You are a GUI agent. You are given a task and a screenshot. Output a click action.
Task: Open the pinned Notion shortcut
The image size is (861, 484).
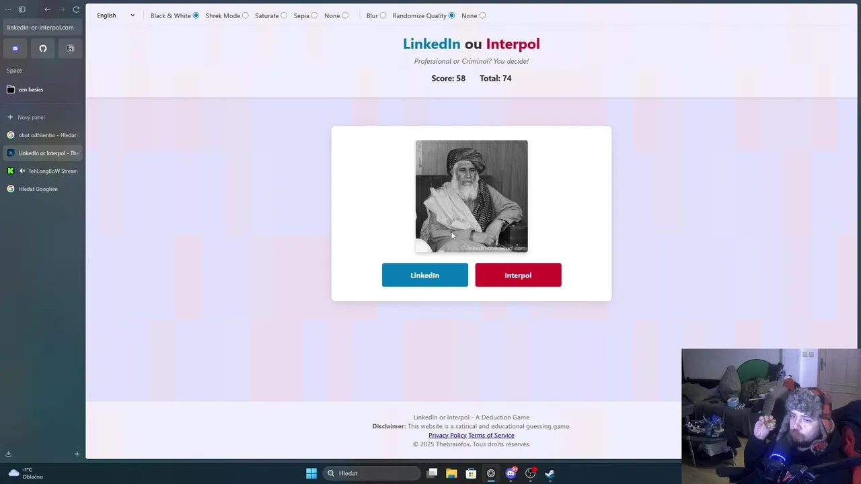(x=70, y=48)
